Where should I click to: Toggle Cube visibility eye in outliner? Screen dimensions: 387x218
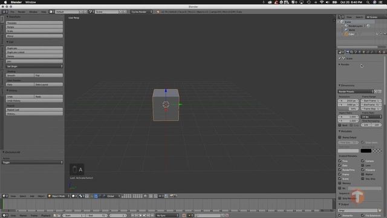(x=377, y=34)
